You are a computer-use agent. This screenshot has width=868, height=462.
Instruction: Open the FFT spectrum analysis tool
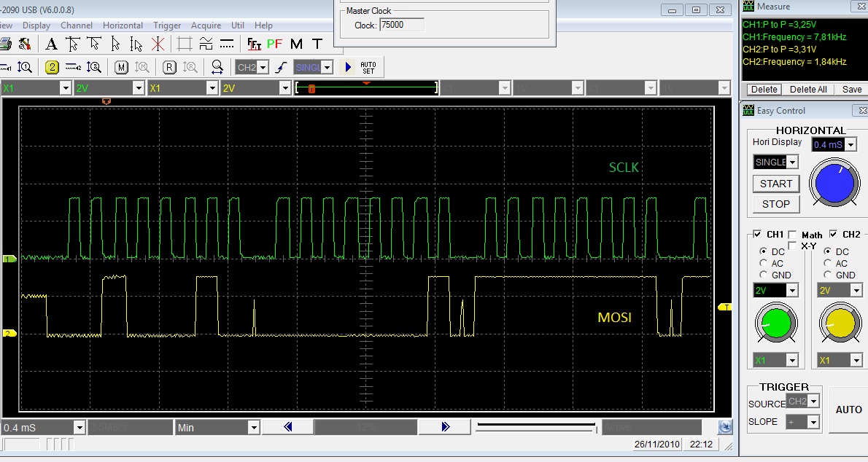click(254, 44)
